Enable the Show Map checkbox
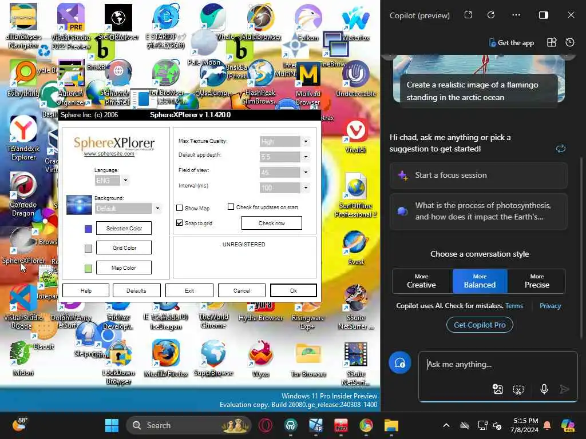Viewport: 586px width, 439px height. pyautogui.click(x=179, y=208)
